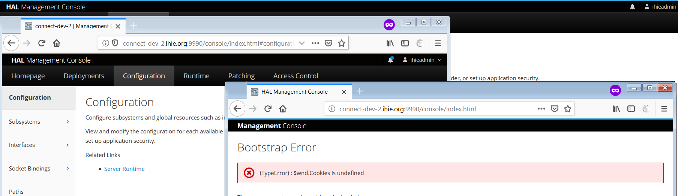Open tracking protection shield in back window
This screenshot has width=678, height=196.
tap(115, 43)
